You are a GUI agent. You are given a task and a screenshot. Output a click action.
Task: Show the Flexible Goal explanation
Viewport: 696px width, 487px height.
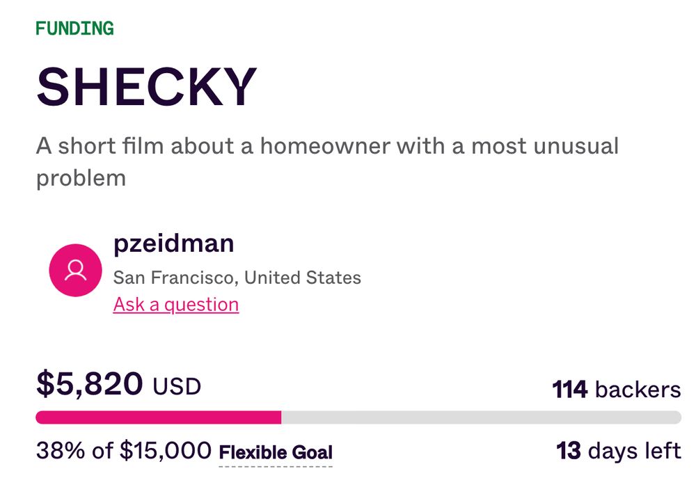(x=276, y=453)
